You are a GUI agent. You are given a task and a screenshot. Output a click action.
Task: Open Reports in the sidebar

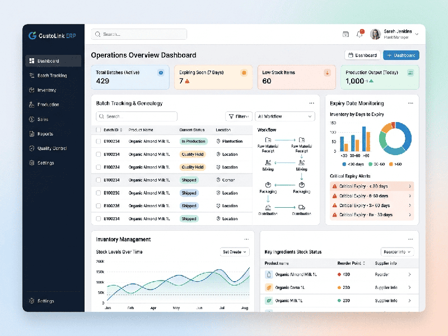(x=53, y=134)
